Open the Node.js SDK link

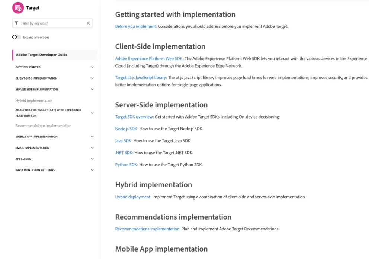[126, 129]
